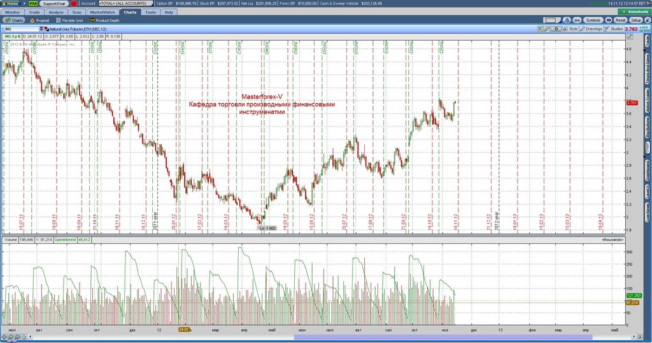The width and height of the screenshot is (652, 343).
Task: Click the scroll left arrow of chart scrollbar
Action: point(31,337)
